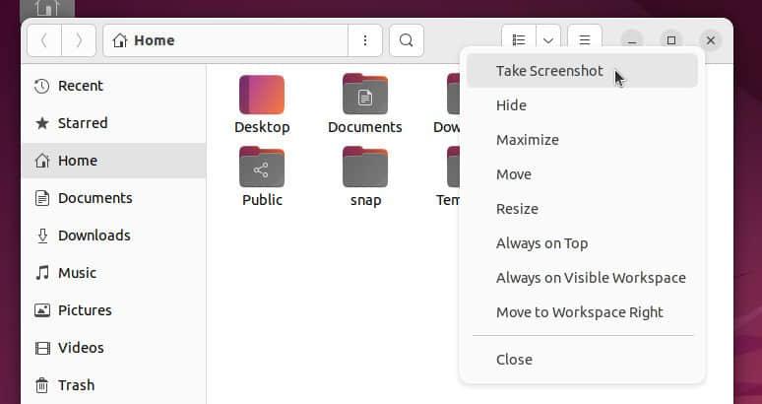Viewport: 762px width, 404px height.
Task: Open the hamburger main menu
Action: (584, 40)
